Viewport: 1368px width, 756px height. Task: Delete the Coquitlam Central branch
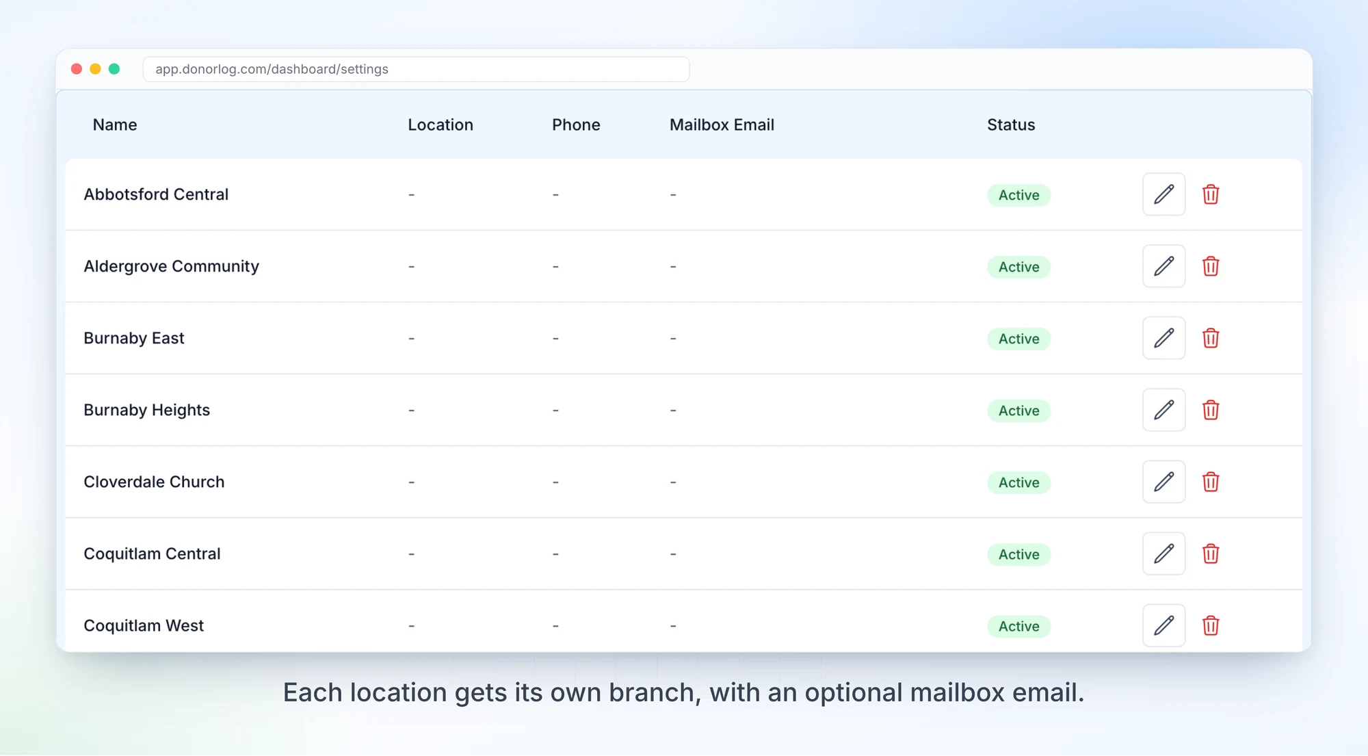click(1211, 553)
